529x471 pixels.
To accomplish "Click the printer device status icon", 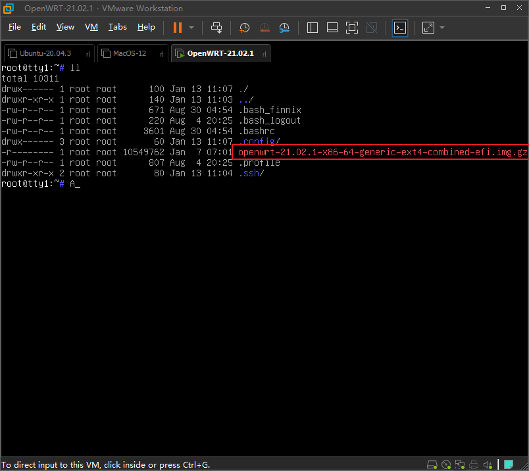I will point(474,464).
